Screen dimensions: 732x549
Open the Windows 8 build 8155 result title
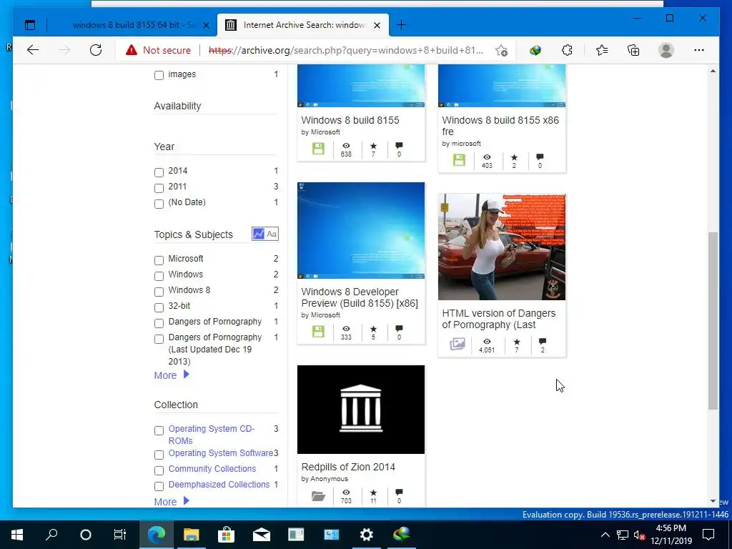tap(350, 120)
